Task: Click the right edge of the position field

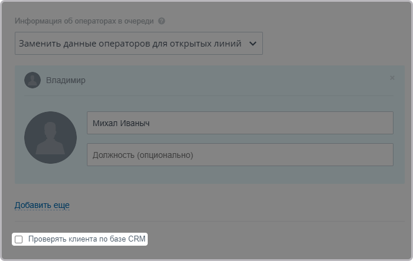Action: (387, 155)
